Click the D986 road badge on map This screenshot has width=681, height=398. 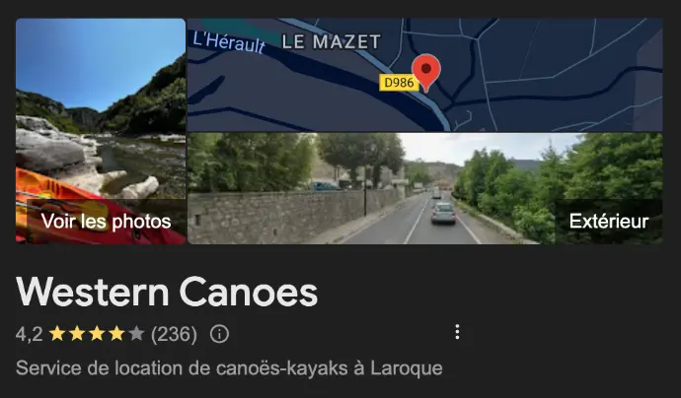pyautogui.click(x=399, y=83)
